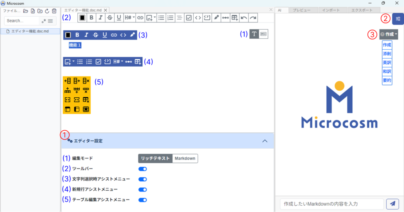Delete the row via the yellow table menu

pos(86,90)
